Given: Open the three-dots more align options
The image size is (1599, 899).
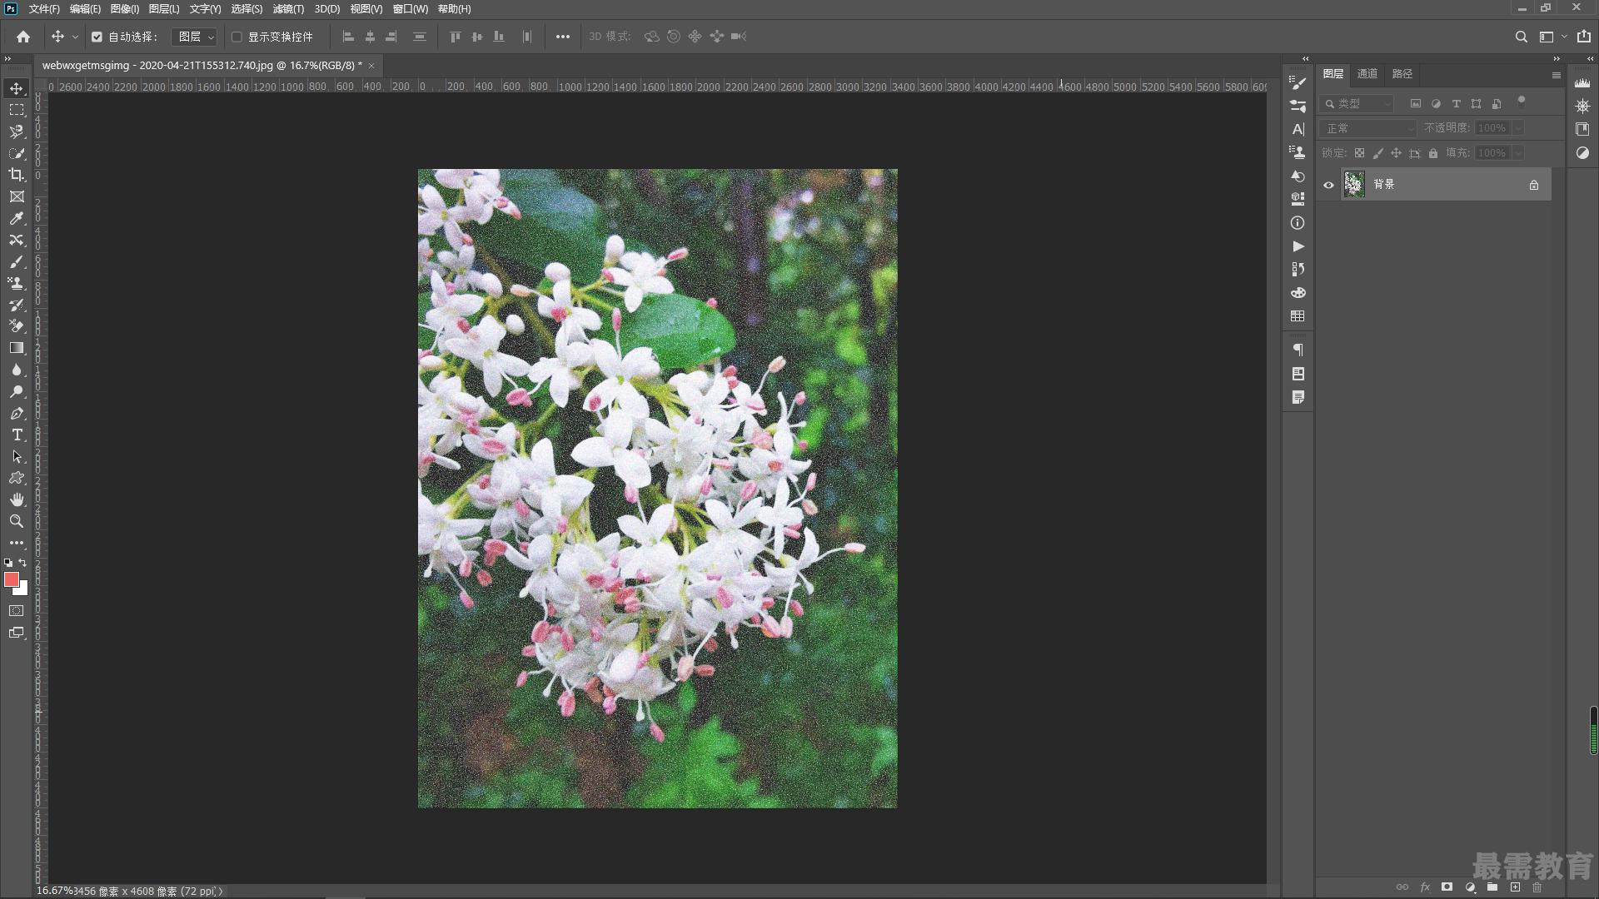Looking at the screenshot, I should tap(563, 37).
